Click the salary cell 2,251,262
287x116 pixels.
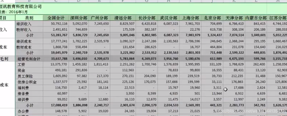tap(123, 65)
